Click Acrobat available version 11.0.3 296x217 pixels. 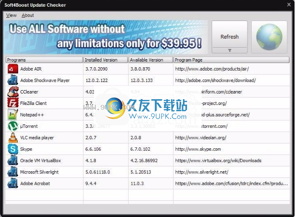coord(137,184)
